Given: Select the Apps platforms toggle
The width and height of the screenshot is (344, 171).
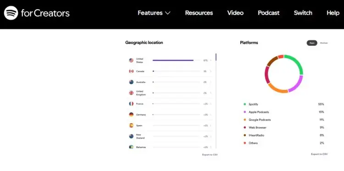Looking at the screenshot, I should coord(312,43).
